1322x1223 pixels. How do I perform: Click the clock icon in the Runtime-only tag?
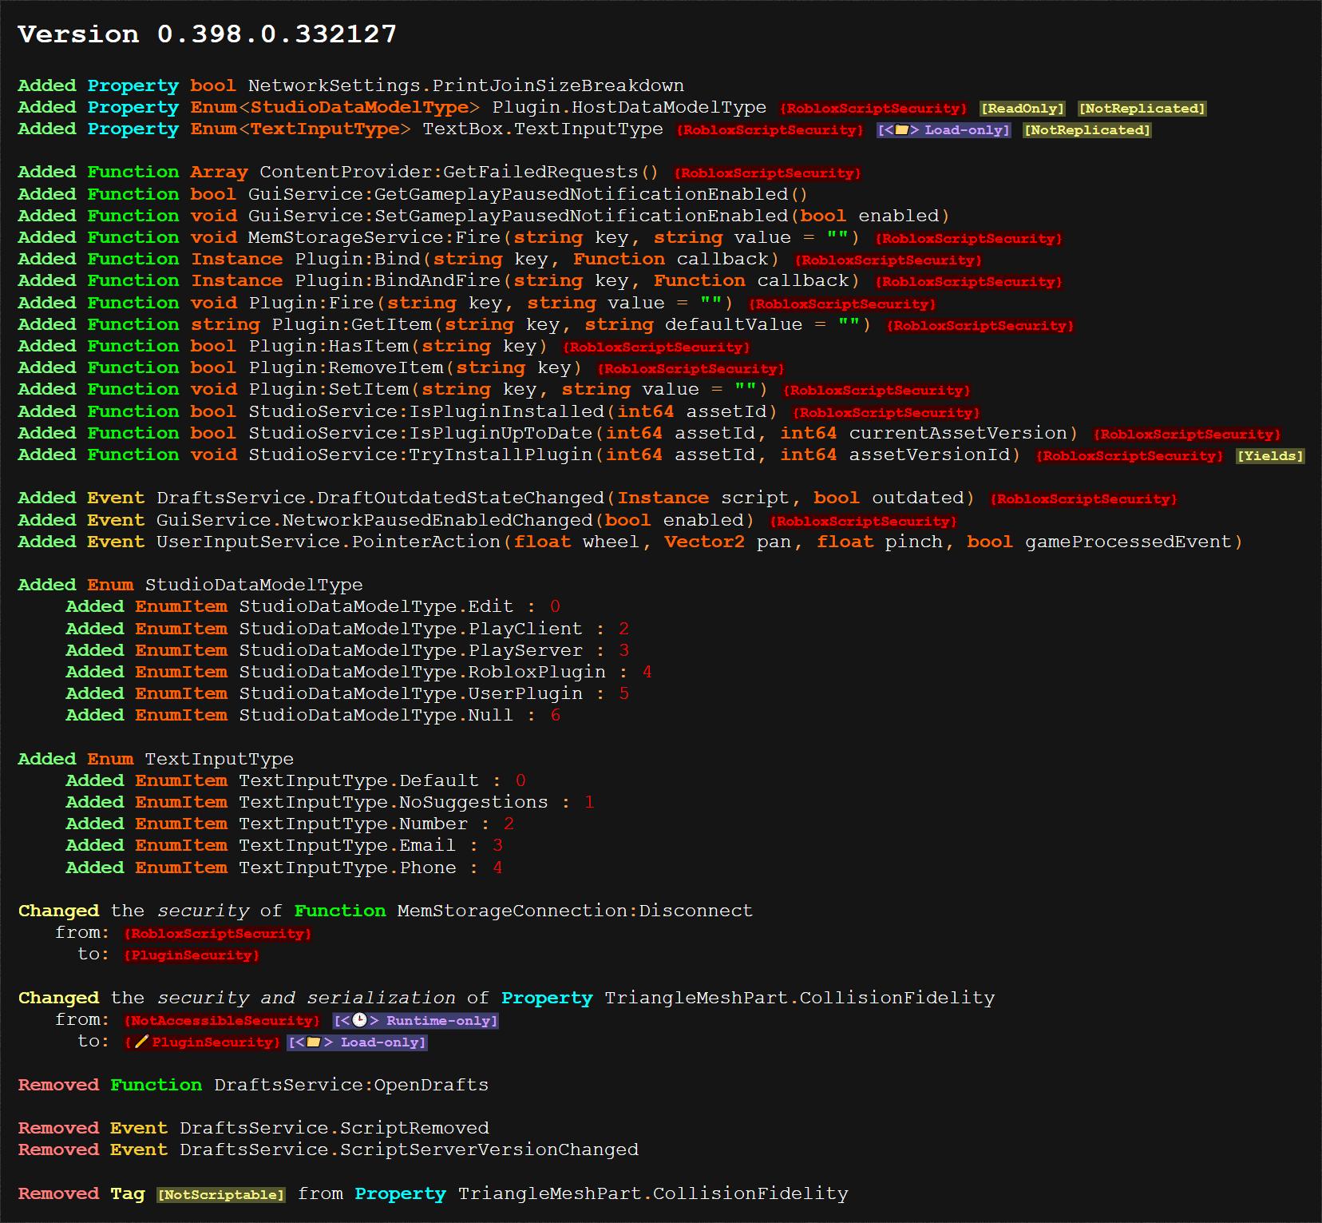click(x=359, y=1020)
